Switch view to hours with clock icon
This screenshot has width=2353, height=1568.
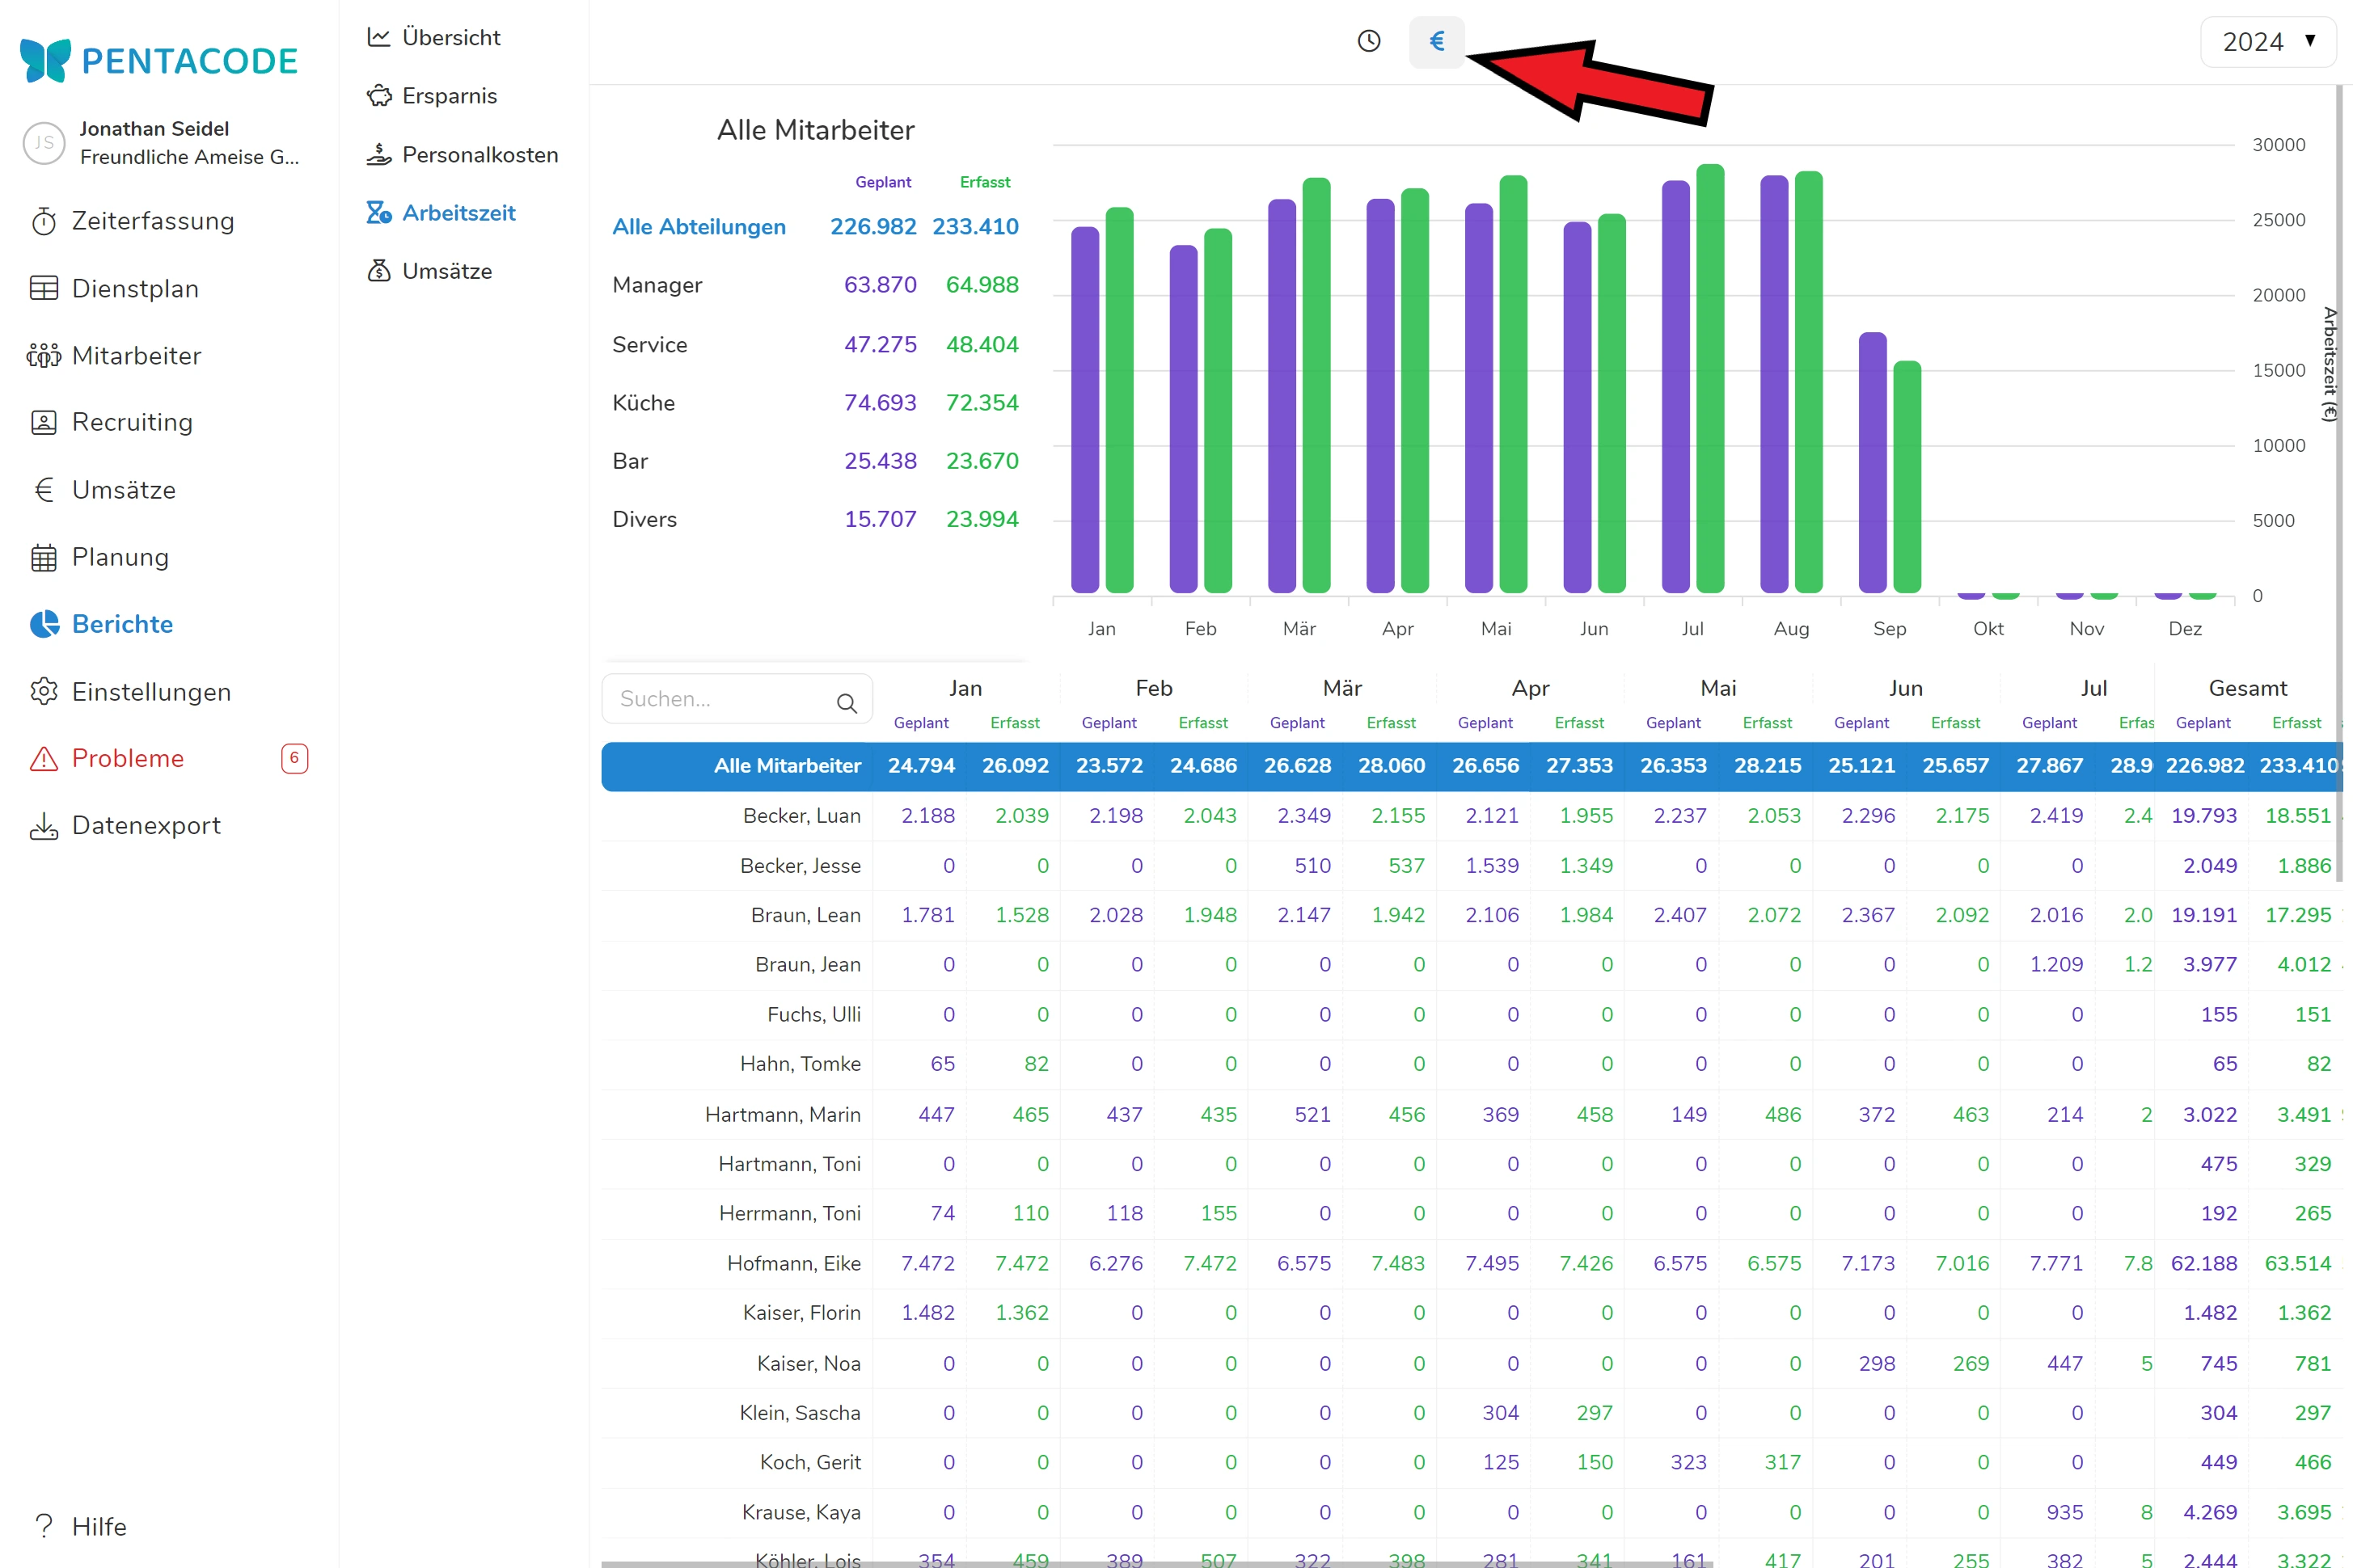(1367, 41)
